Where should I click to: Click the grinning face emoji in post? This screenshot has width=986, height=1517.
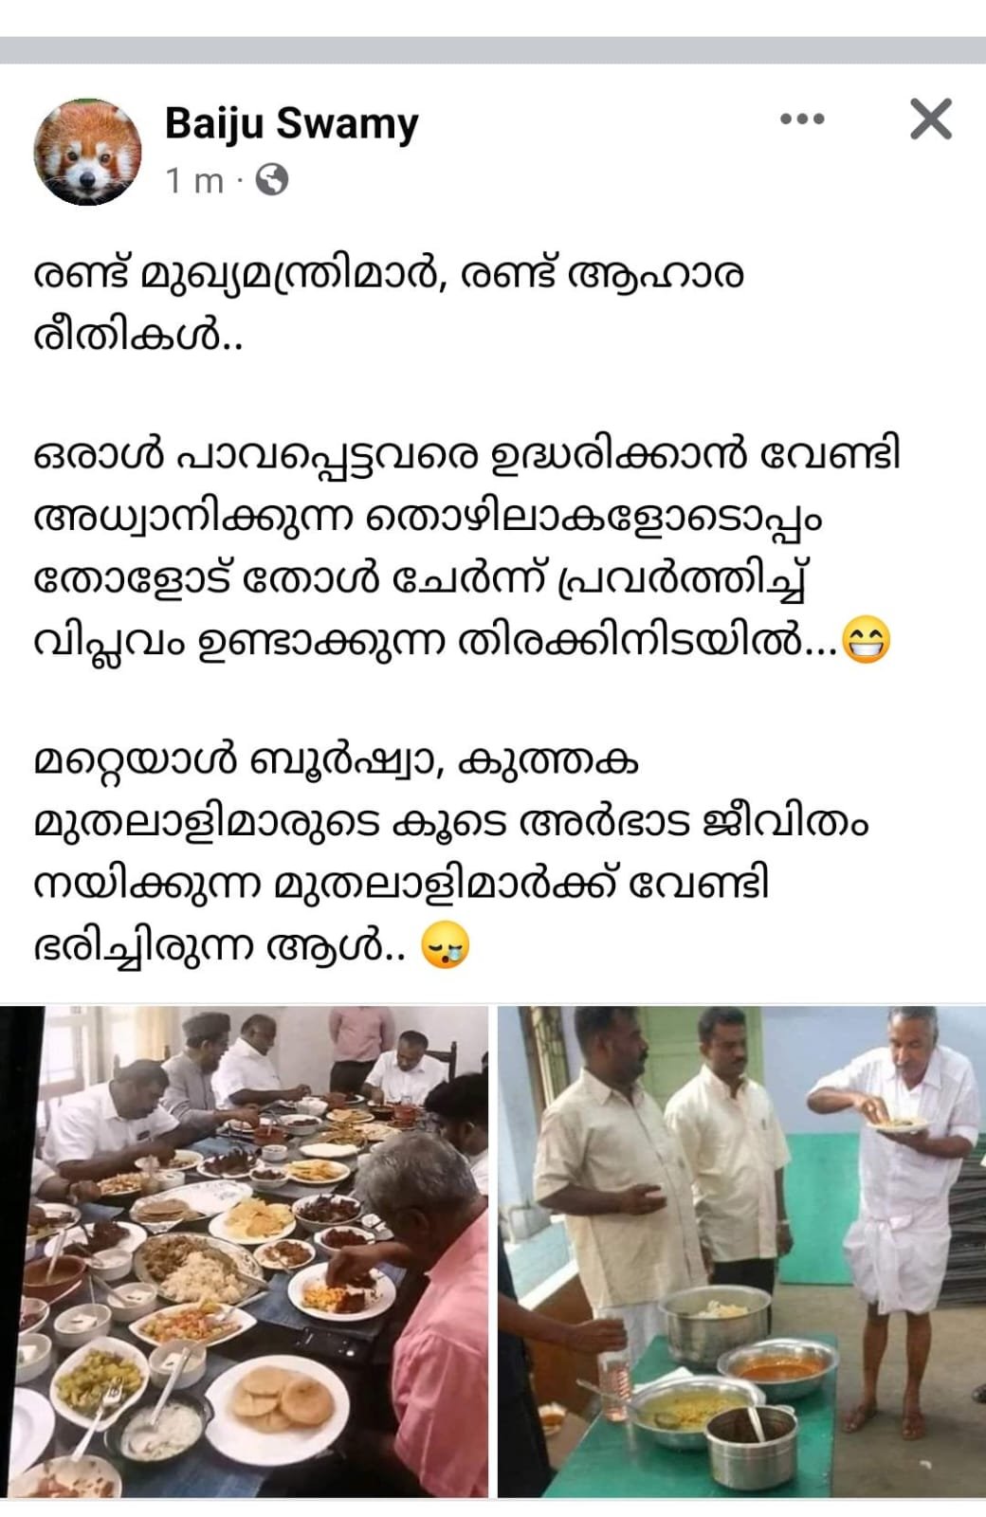[866, 640]
